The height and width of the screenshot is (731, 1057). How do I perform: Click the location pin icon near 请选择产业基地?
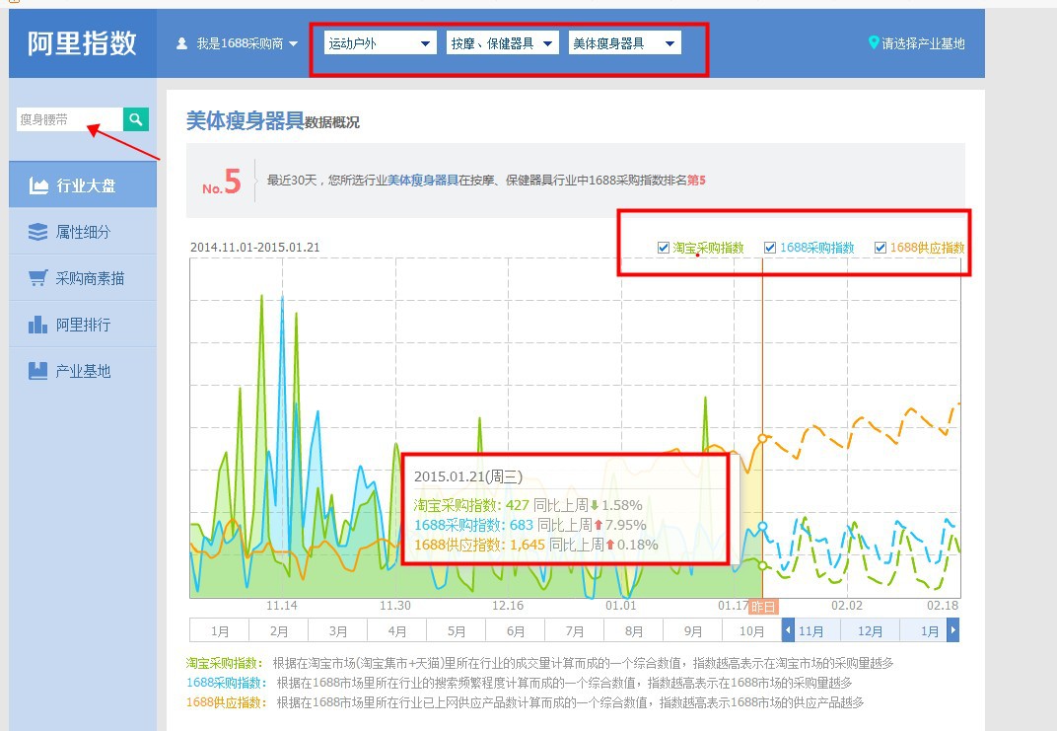874,43
